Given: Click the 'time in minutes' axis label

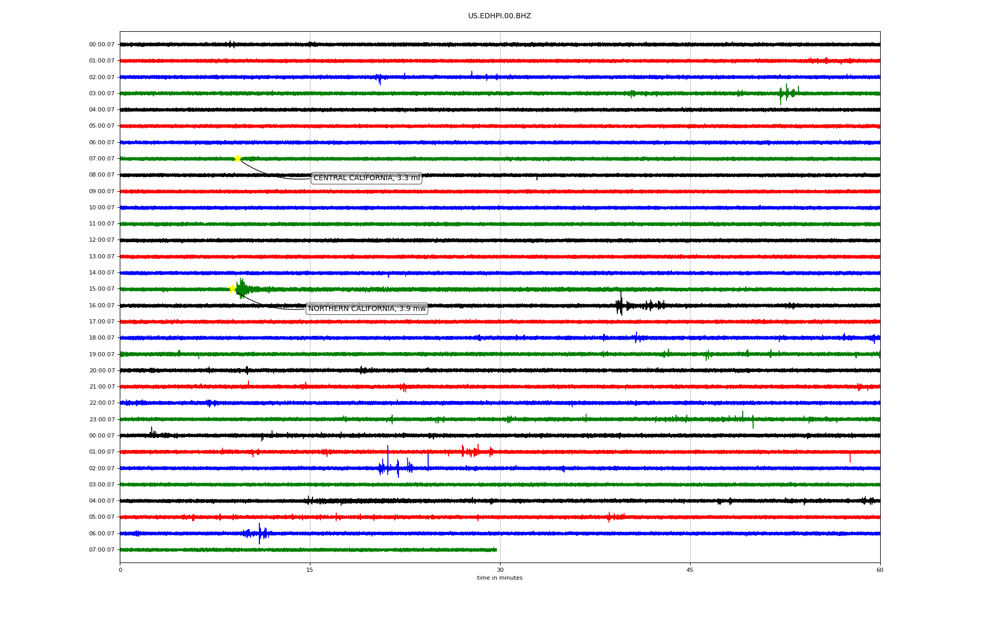Looking at the screenshot, I should pyautogui.click(x=499, y=578).
